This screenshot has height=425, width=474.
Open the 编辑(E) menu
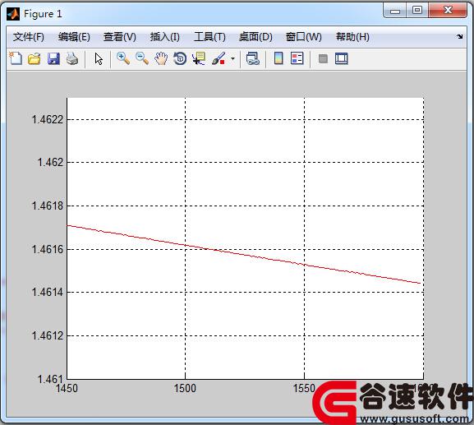pyautogui.click(x=74, y=37)
